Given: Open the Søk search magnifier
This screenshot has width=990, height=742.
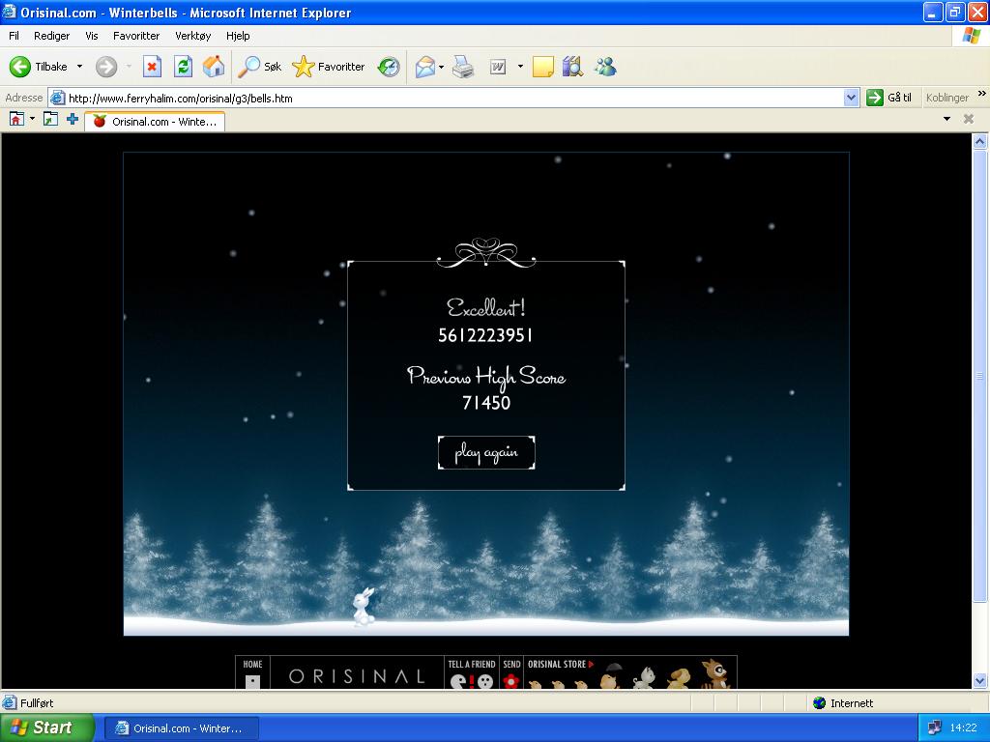Looking at the screenshot, I should click(248, 67).
